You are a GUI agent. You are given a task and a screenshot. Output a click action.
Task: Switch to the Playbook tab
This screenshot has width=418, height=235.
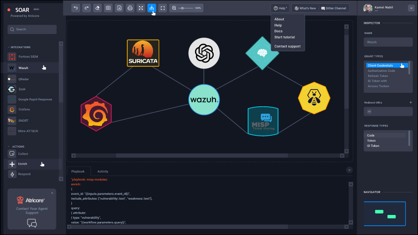[x=78, y=171]
